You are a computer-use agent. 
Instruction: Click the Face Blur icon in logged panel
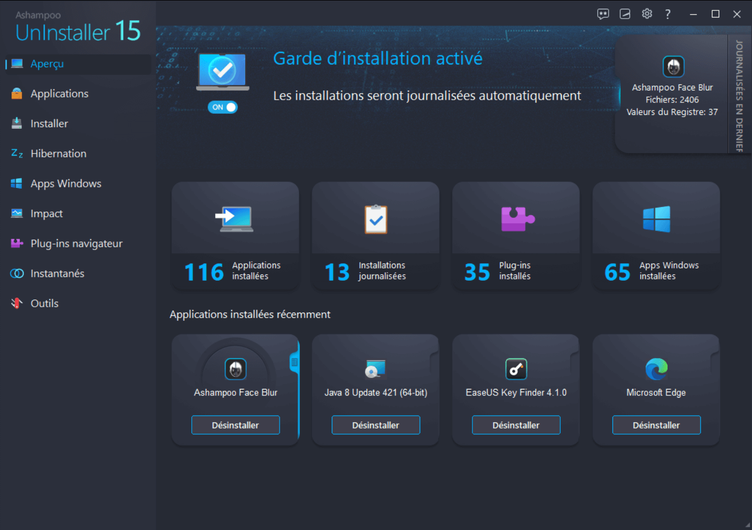point(673,67)
